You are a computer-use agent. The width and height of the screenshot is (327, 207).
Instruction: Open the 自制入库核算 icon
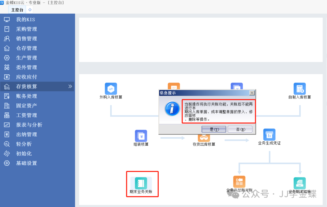[299, 89]
